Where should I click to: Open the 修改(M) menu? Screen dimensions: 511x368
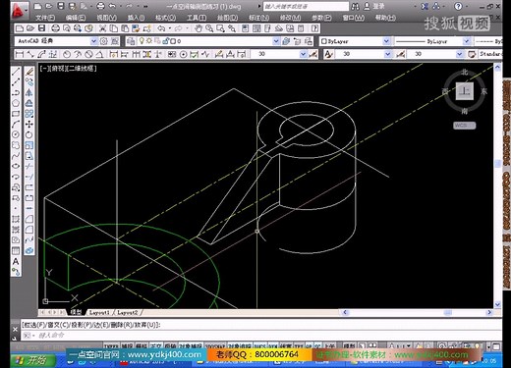coord(290,18)
